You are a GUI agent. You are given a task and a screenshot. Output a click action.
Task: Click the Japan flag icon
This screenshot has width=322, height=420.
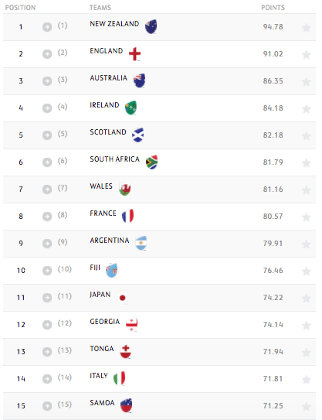[x=123, y=297]
